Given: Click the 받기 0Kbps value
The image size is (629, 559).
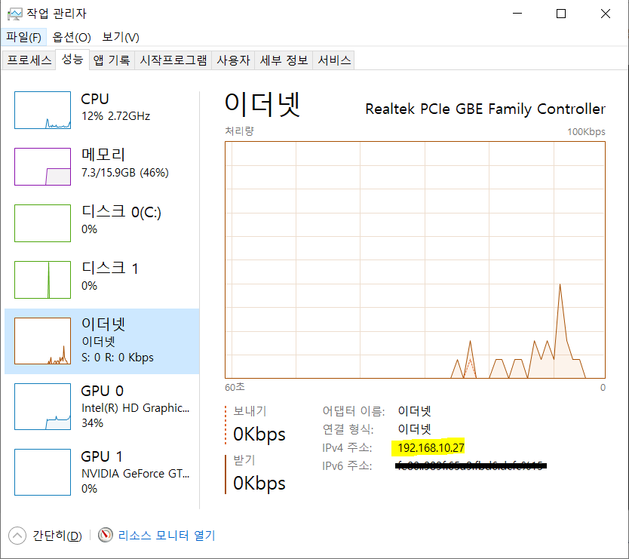Looking at the screenshot, I should tap(259, 483).
